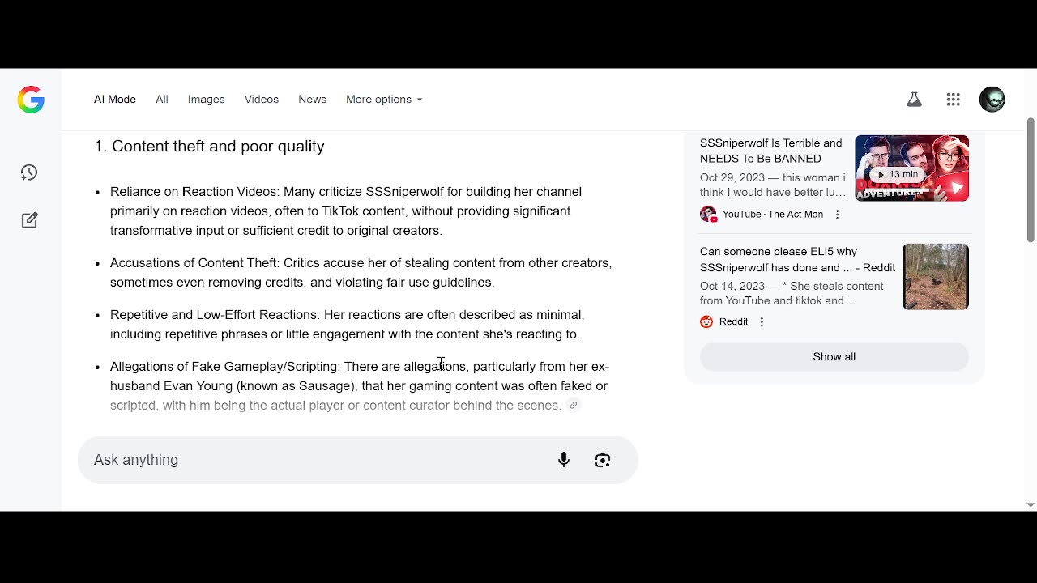Image resolution: width=1037 pixels, height=583 pixels.
Task: Expand the More options dropdown
Action: (x=384, y=100)
